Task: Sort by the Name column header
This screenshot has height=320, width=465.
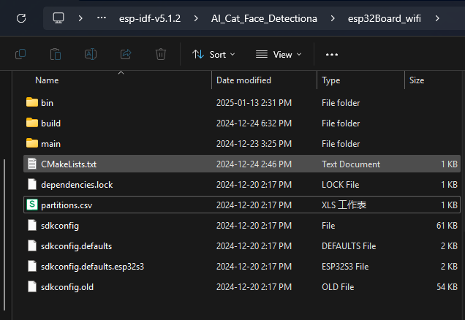Action: tap(47, 80)
